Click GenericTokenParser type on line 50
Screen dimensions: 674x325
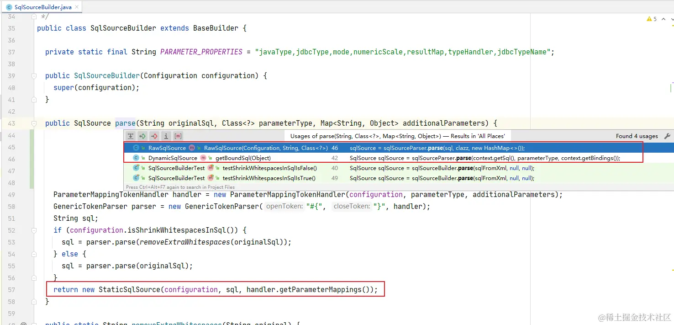pos(90,207)
